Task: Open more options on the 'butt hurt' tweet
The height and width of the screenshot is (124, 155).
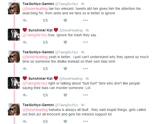Action: 85,95
